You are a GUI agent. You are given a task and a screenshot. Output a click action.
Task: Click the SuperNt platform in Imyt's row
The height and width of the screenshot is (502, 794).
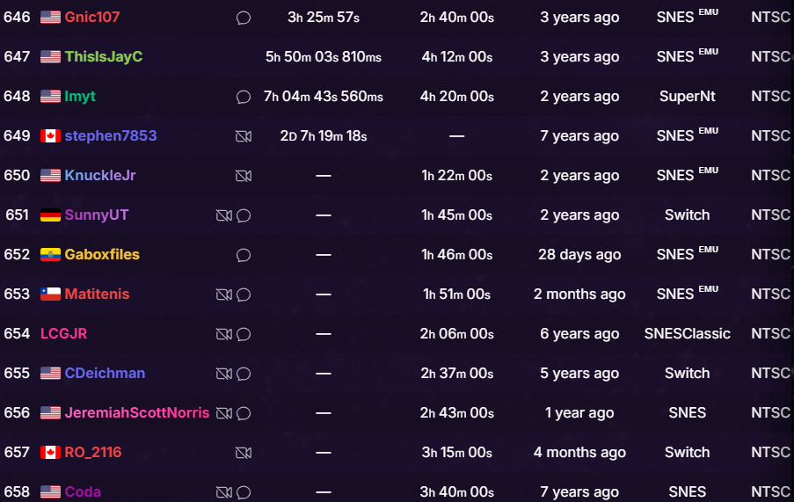click(x=687, y=97)
